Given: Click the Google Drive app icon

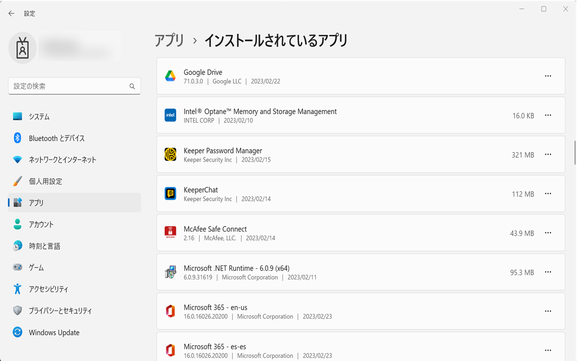Looking at the screenshot, I should click(x=170, y=76).
